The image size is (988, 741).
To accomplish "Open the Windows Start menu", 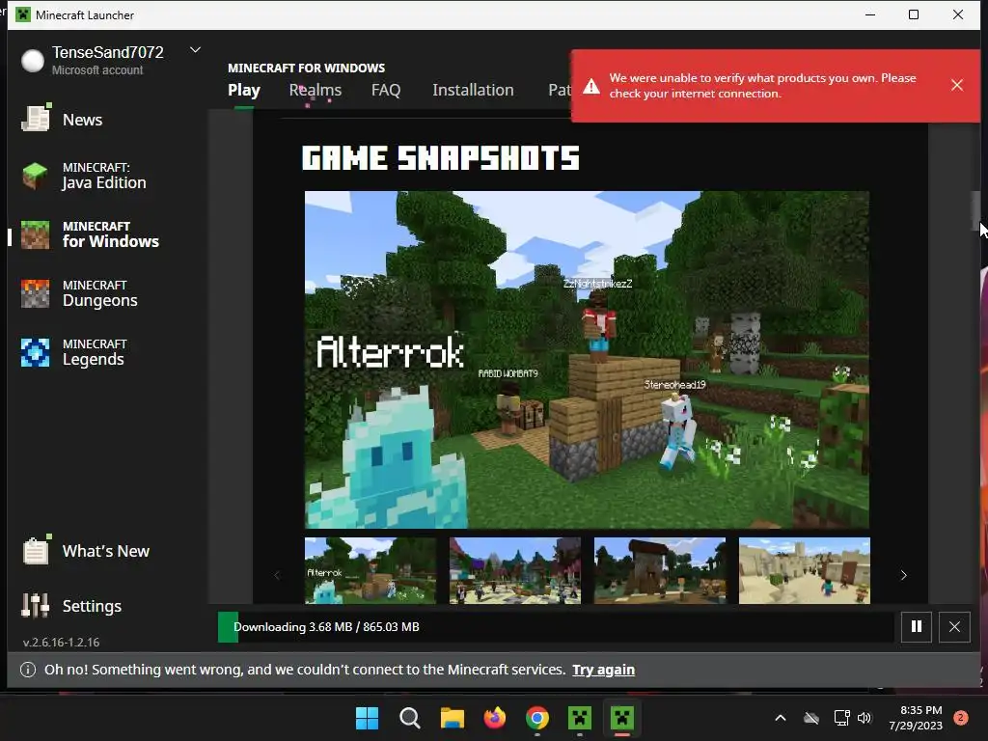I will pos(367,718).
